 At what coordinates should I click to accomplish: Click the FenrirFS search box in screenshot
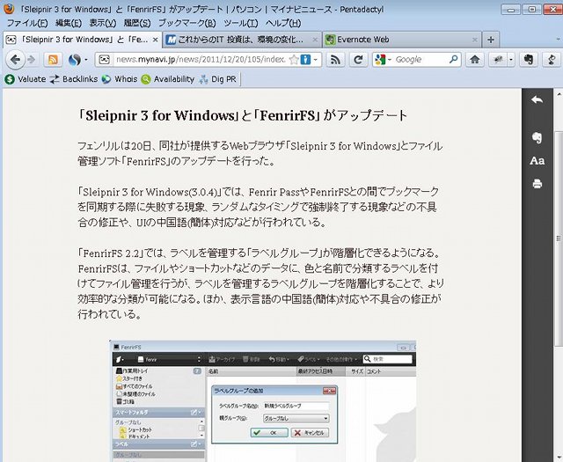(387, 359)
